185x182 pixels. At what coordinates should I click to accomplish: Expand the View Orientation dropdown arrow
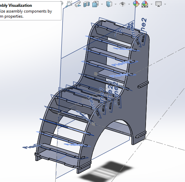[x=102, y=4]
